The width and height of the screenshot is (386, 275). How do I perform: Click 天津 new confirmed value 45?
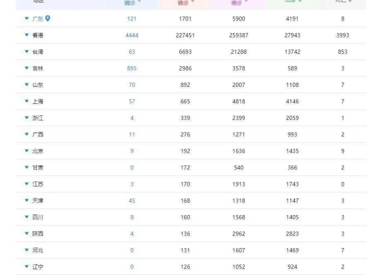[132, 201]
